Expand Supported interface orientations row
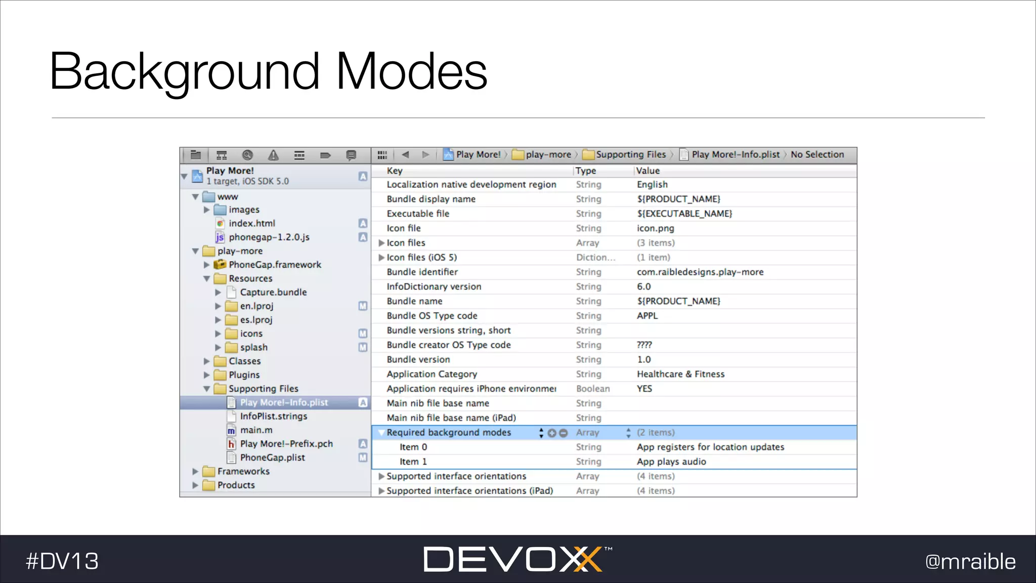 [x=381, y=476]
